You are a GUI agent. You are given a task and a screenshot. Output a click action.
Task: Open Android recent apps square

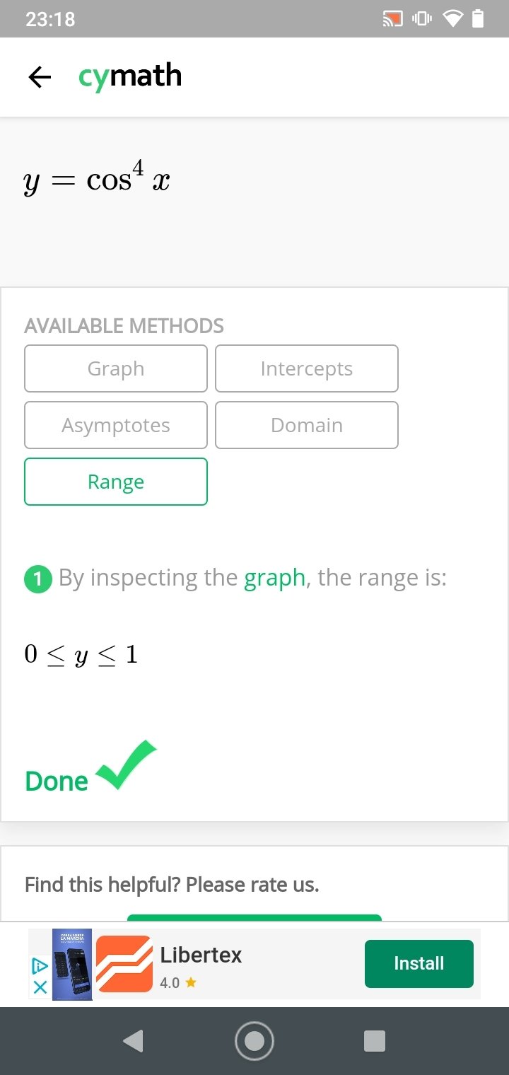tap(375, 1041)
